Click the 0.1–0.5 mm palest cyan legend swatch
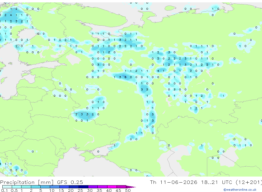 (x=7, y=187)
